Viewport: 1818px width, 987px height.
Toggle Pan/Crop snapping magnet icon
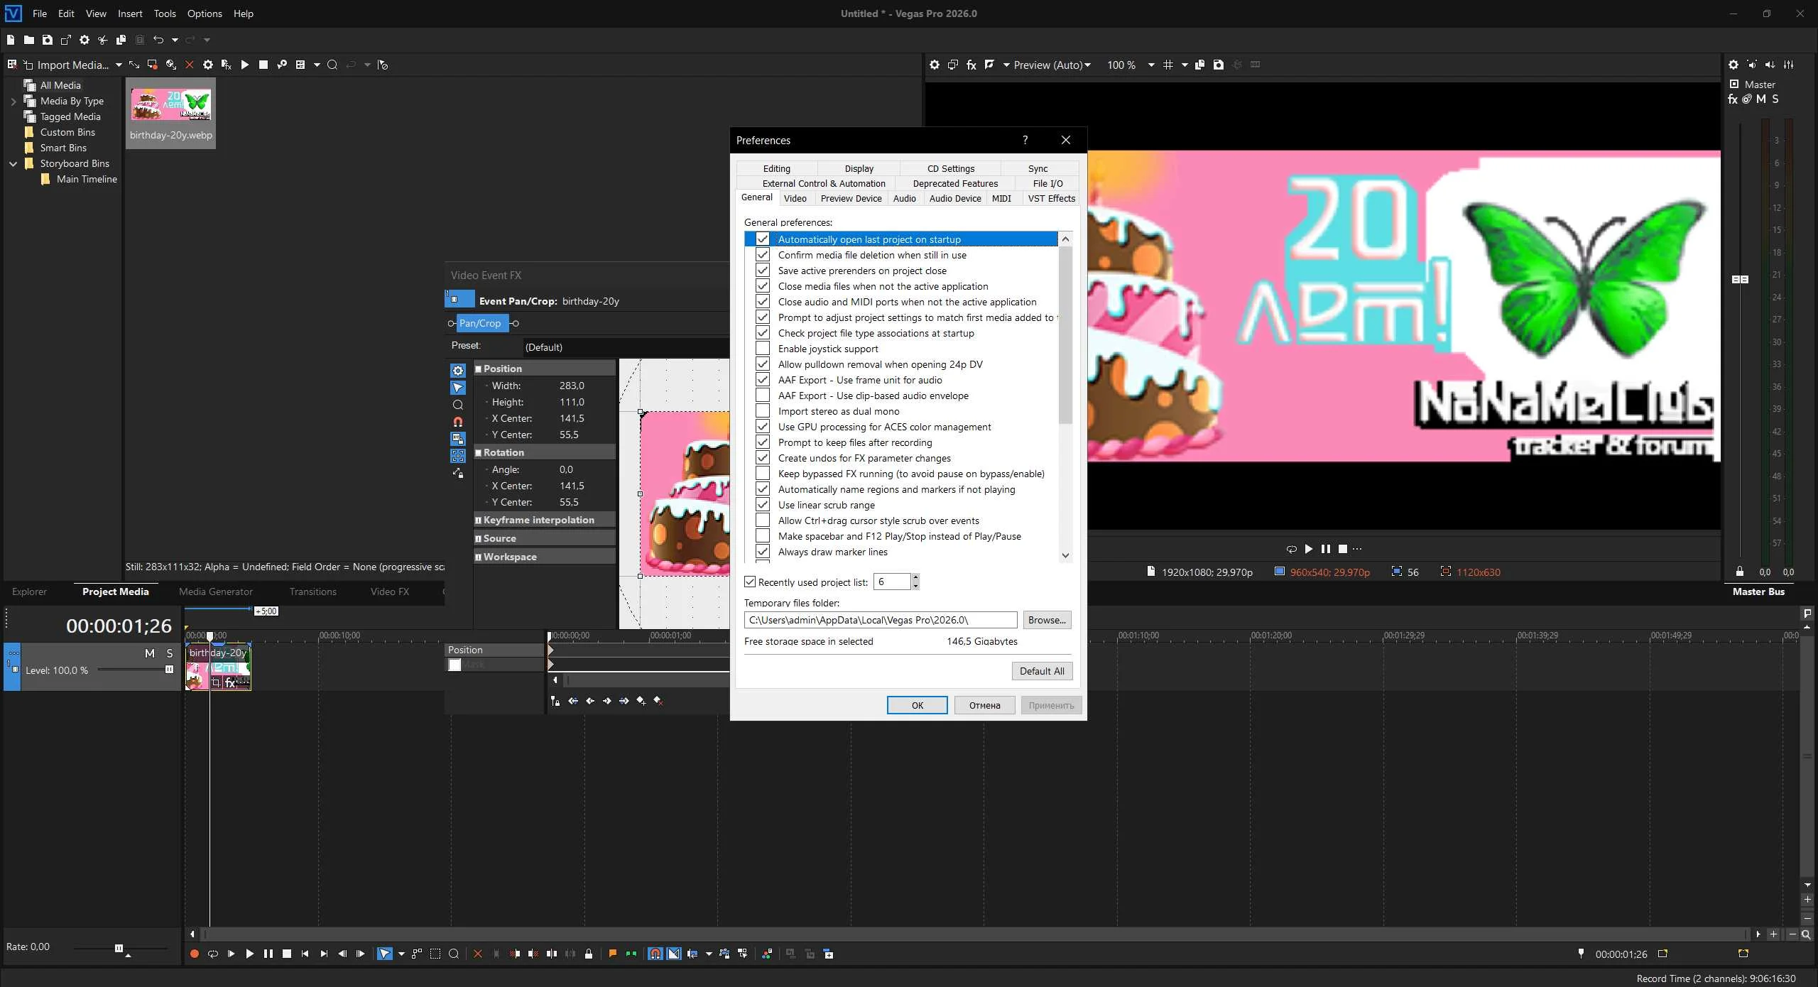tap(458, 422)
